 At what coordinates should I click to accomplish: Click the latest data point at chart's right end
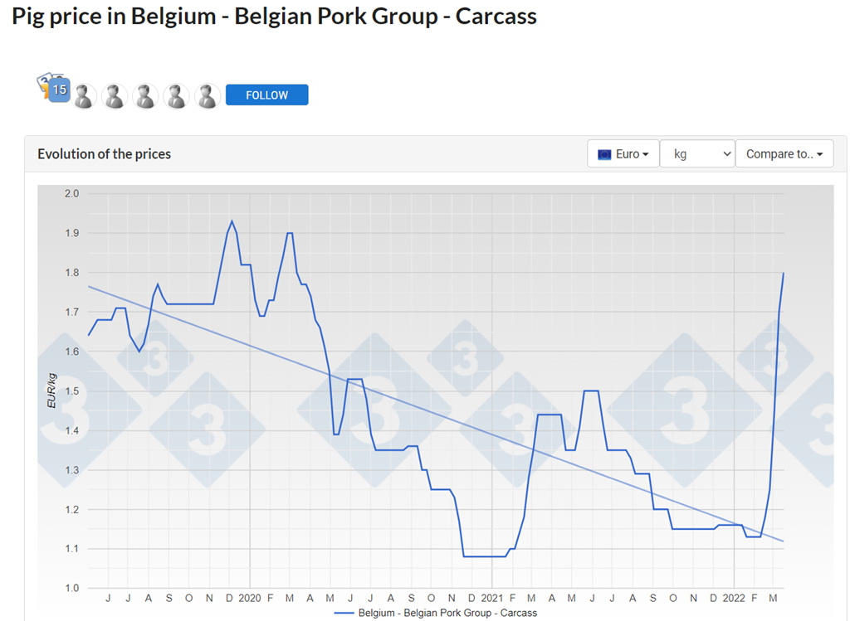point(783,274)
